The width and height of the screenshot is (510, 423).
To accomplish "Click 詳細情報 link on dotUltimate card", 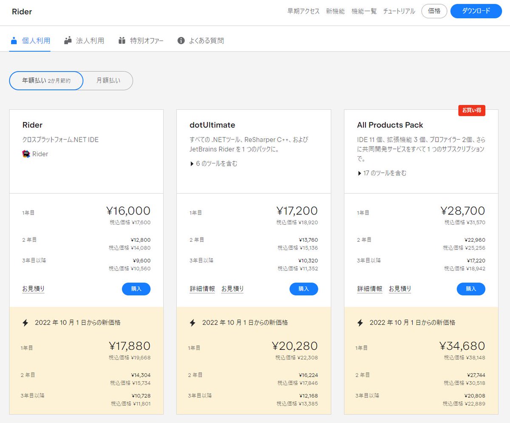I will [x=202, y=289].
